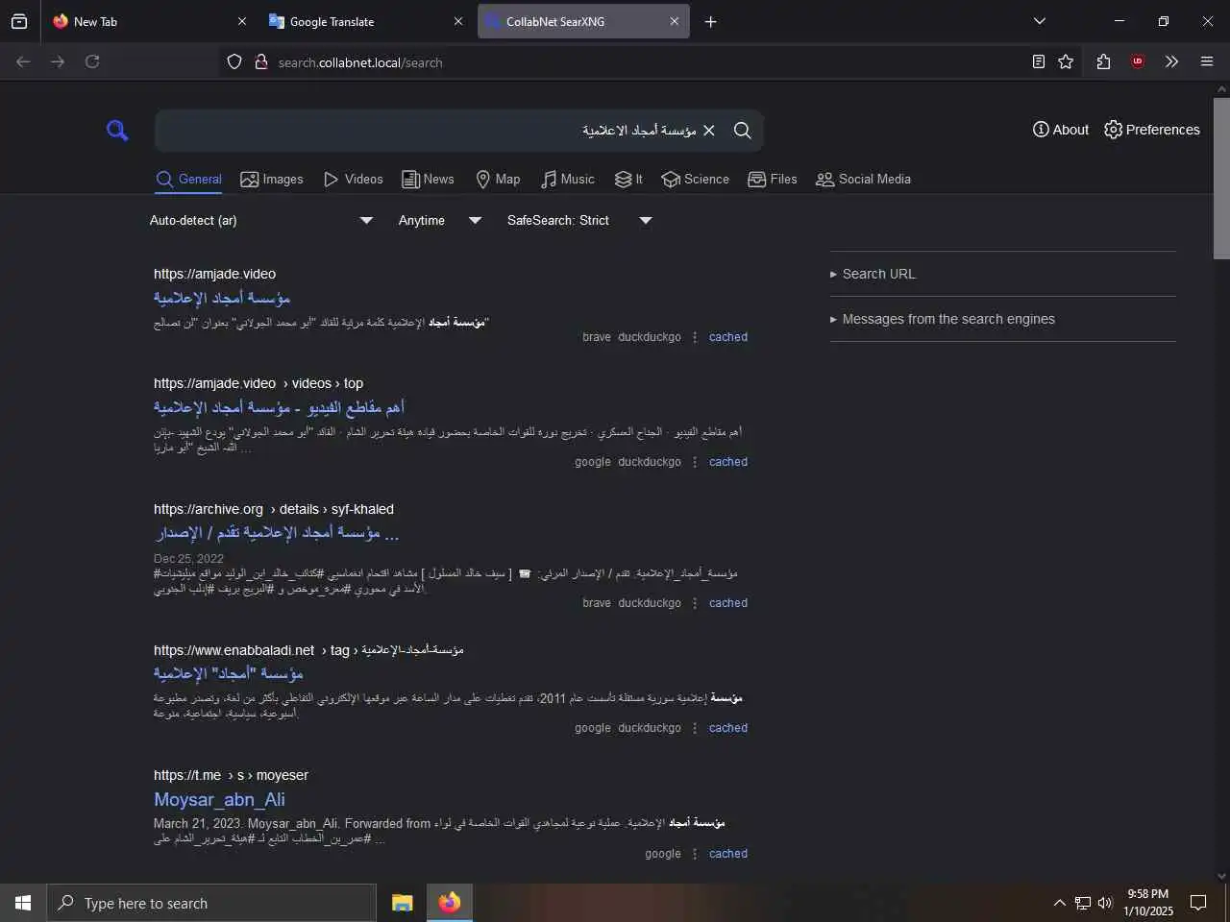1230x922 pixels.
Task: Open more options dots on Moysar_abn_Ali result
Action: 695,855
